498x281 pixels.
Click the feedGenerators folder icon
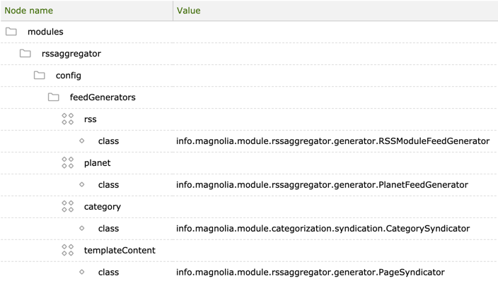point(53,97)
